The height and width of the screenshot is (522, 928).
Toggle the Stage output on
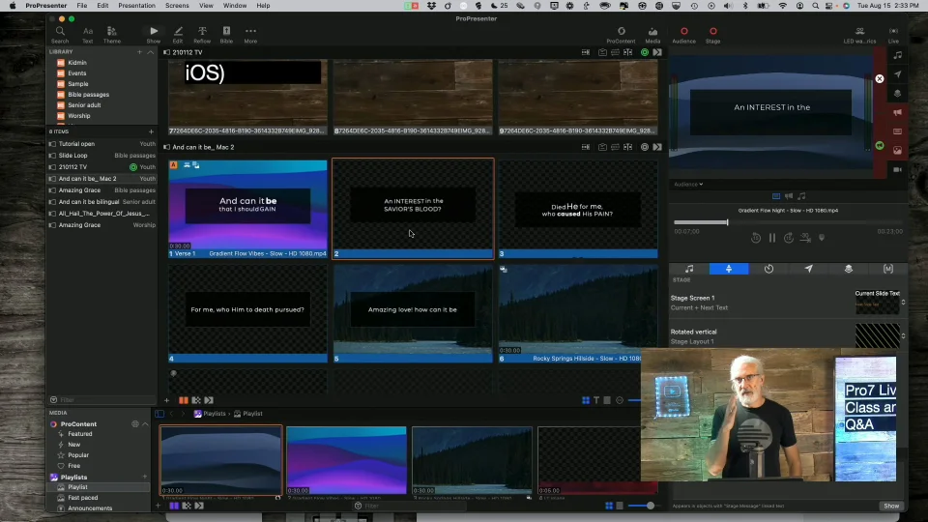click(712, 32)
